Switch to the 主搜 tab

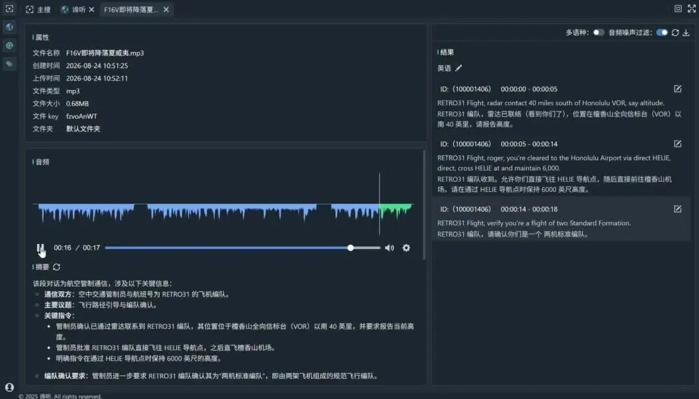coord(38,9)
